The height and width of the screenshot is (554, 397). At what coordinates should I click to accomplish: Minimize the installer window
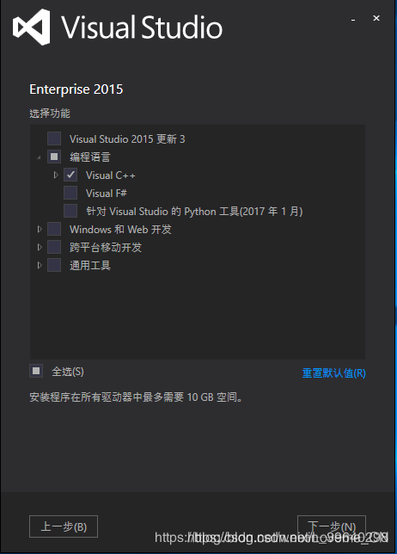[x=353, y=20]
